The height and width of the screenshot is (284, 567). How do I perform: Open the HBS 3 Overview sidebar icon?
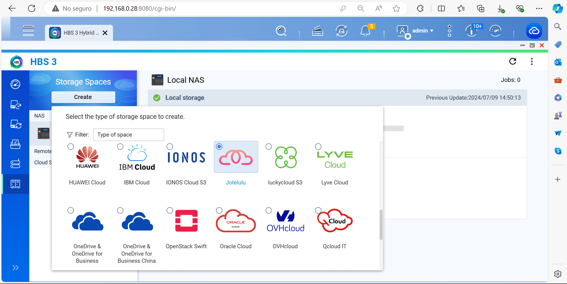point(15,84)
